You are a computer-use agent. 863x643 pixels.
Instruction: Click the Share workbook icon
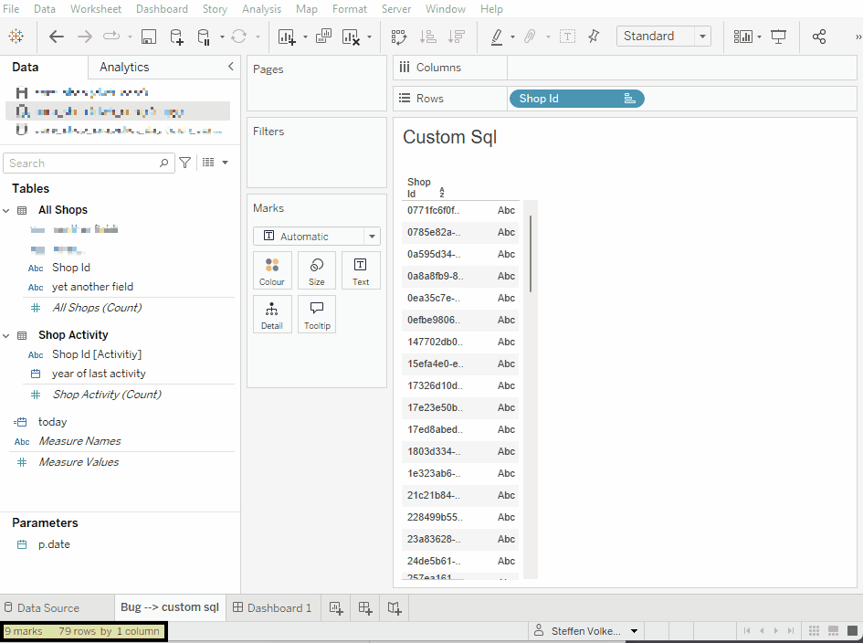pos(819,37)
